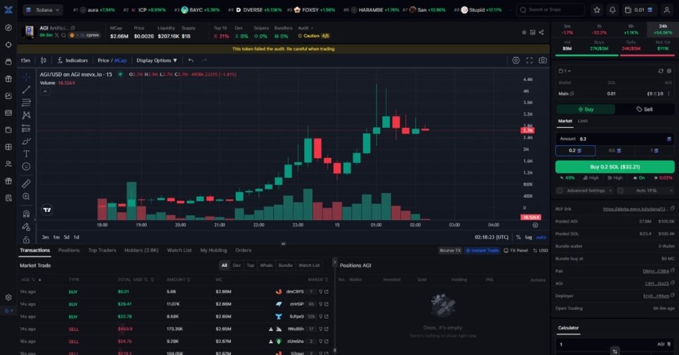Collapse the Positions AGI panel arrow

point(334,262)
